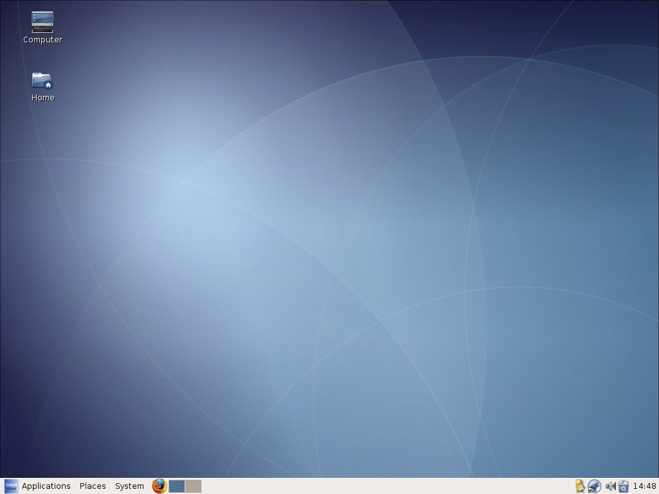Viewport: 659px width, 494px height.
Task: Switch to the second workspace in the switcher
Action: (x=193, y=486)
